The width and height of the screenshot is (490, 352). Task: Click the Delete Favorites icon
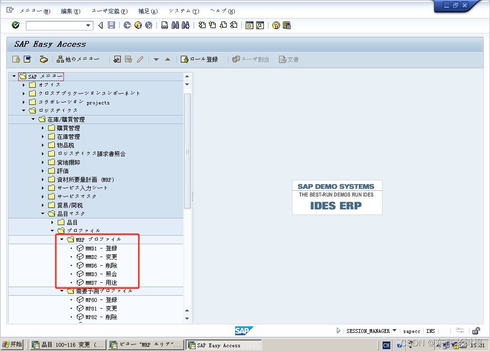pos(128,59)
